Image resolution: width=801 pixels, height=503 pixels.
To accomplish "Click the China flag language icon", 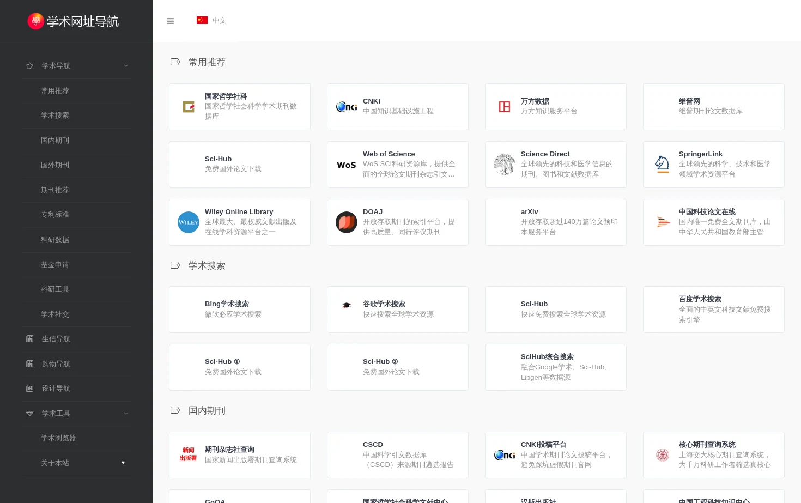I will point(202,20).
